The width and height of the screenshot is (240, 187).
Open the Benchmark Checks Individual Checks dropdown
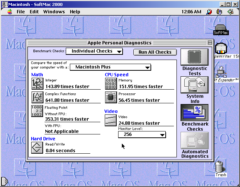pos(94,51)
